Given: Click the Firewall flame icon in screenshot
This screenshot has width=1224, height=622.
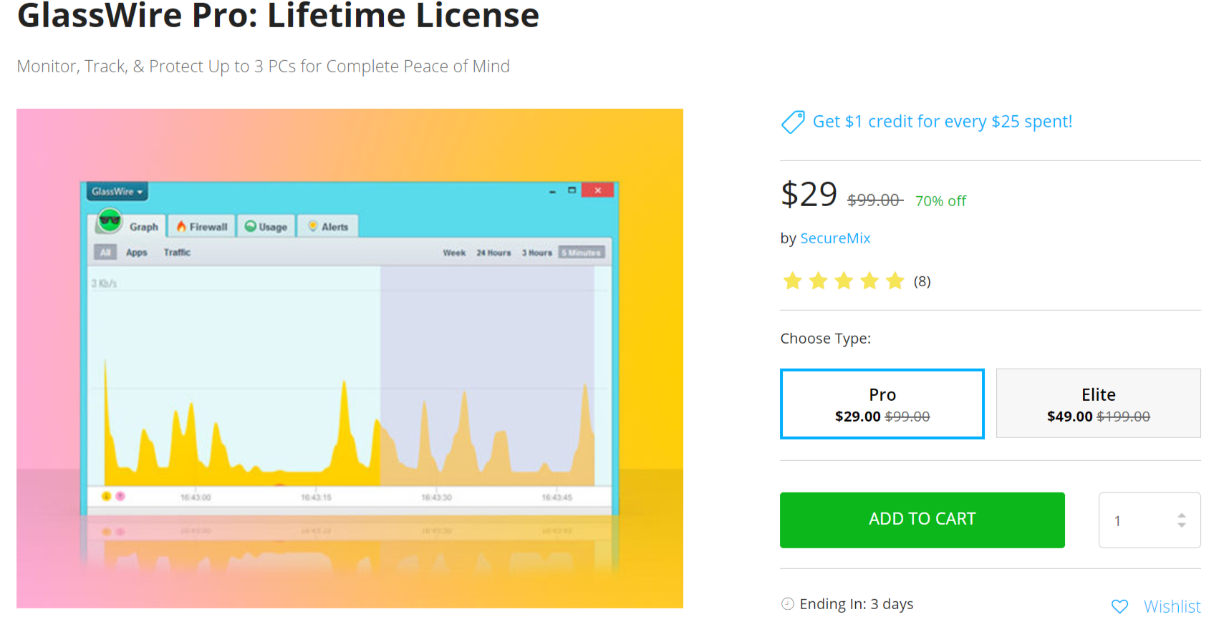Looking at the screenshot, I should tap(182, 227).
